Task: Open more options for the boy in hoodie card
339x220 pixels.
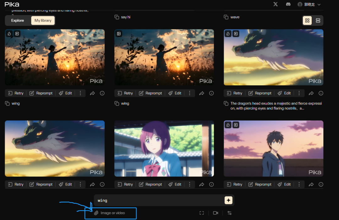Action: click(x=299, y=184)
